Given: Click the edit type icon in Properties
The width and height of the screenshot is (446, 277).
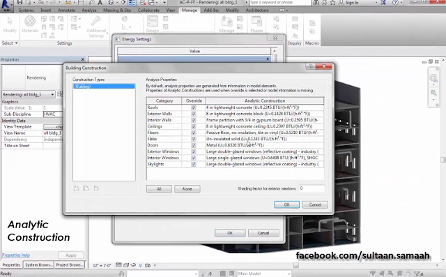Looking at the screenshot, I should pos(60,93).
